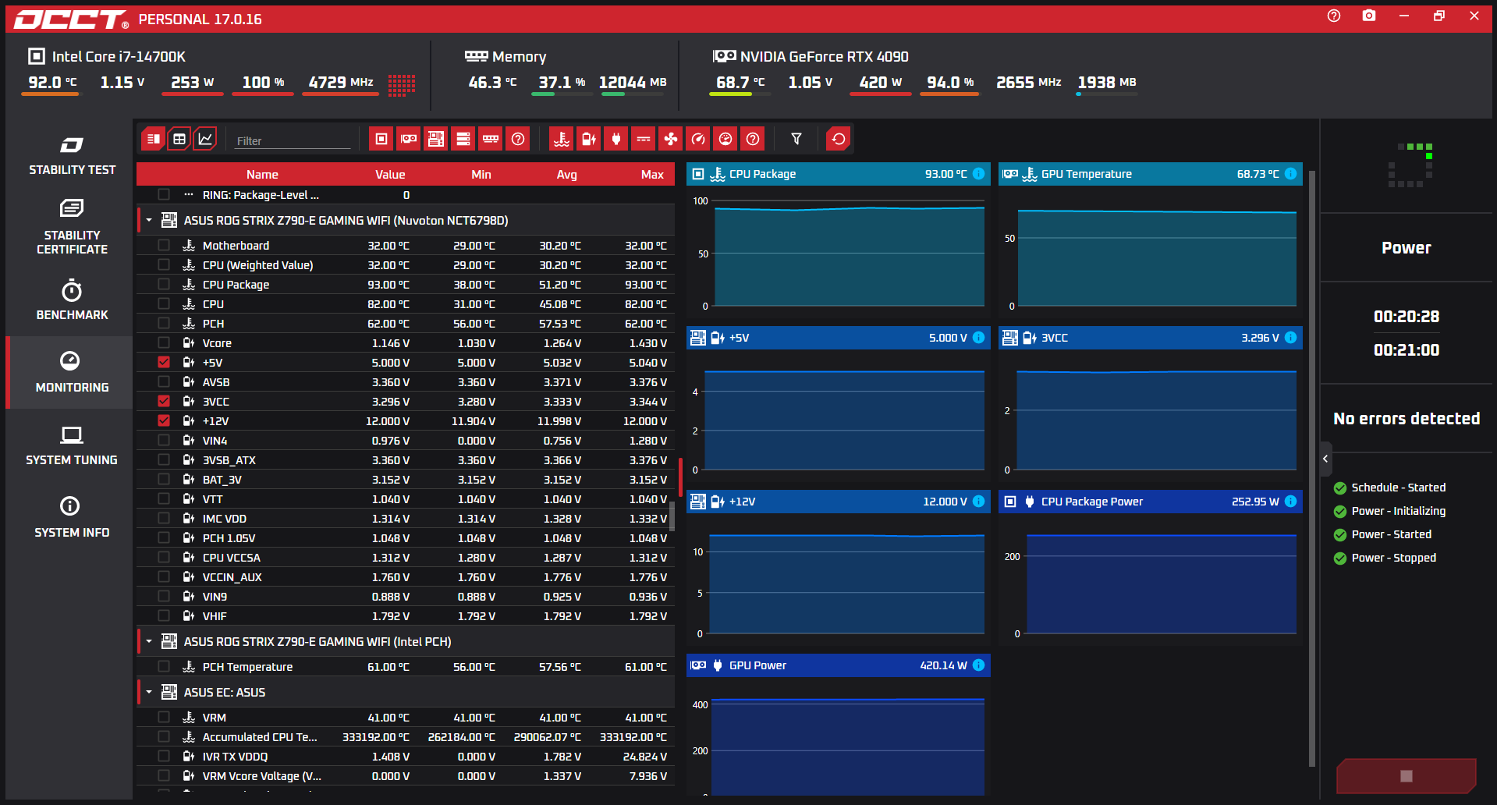Open the Stability Certificate section
1497x805 pixels.
[x=72, y=227]
